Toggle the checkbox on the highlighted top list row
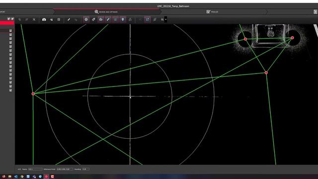 [x=10, y=30]
